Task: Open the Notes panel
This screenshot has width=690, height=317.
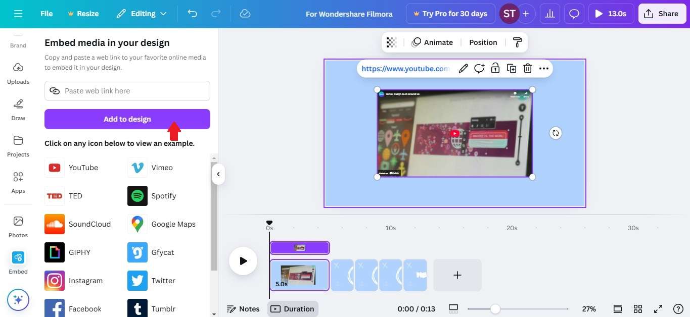Action: 243,309
